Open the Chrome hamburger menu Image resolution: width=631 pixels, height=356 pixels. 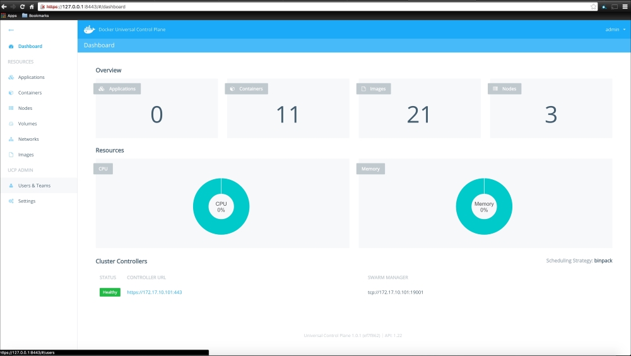624,6
